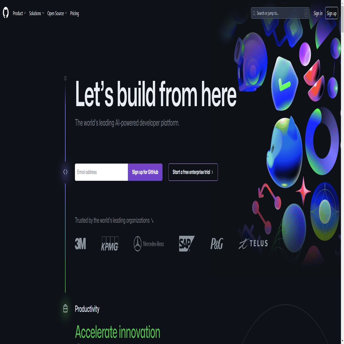Open the Open Source dropdown
This screenshot has height=344, width=344.
[x=57, y=13]
